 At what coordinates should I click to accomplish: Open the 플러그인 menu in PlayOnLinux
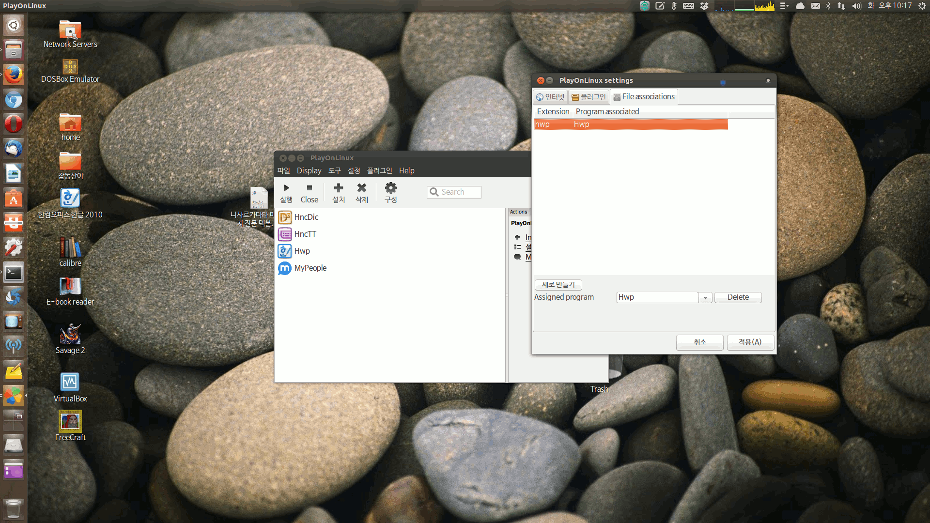[379, 170]
